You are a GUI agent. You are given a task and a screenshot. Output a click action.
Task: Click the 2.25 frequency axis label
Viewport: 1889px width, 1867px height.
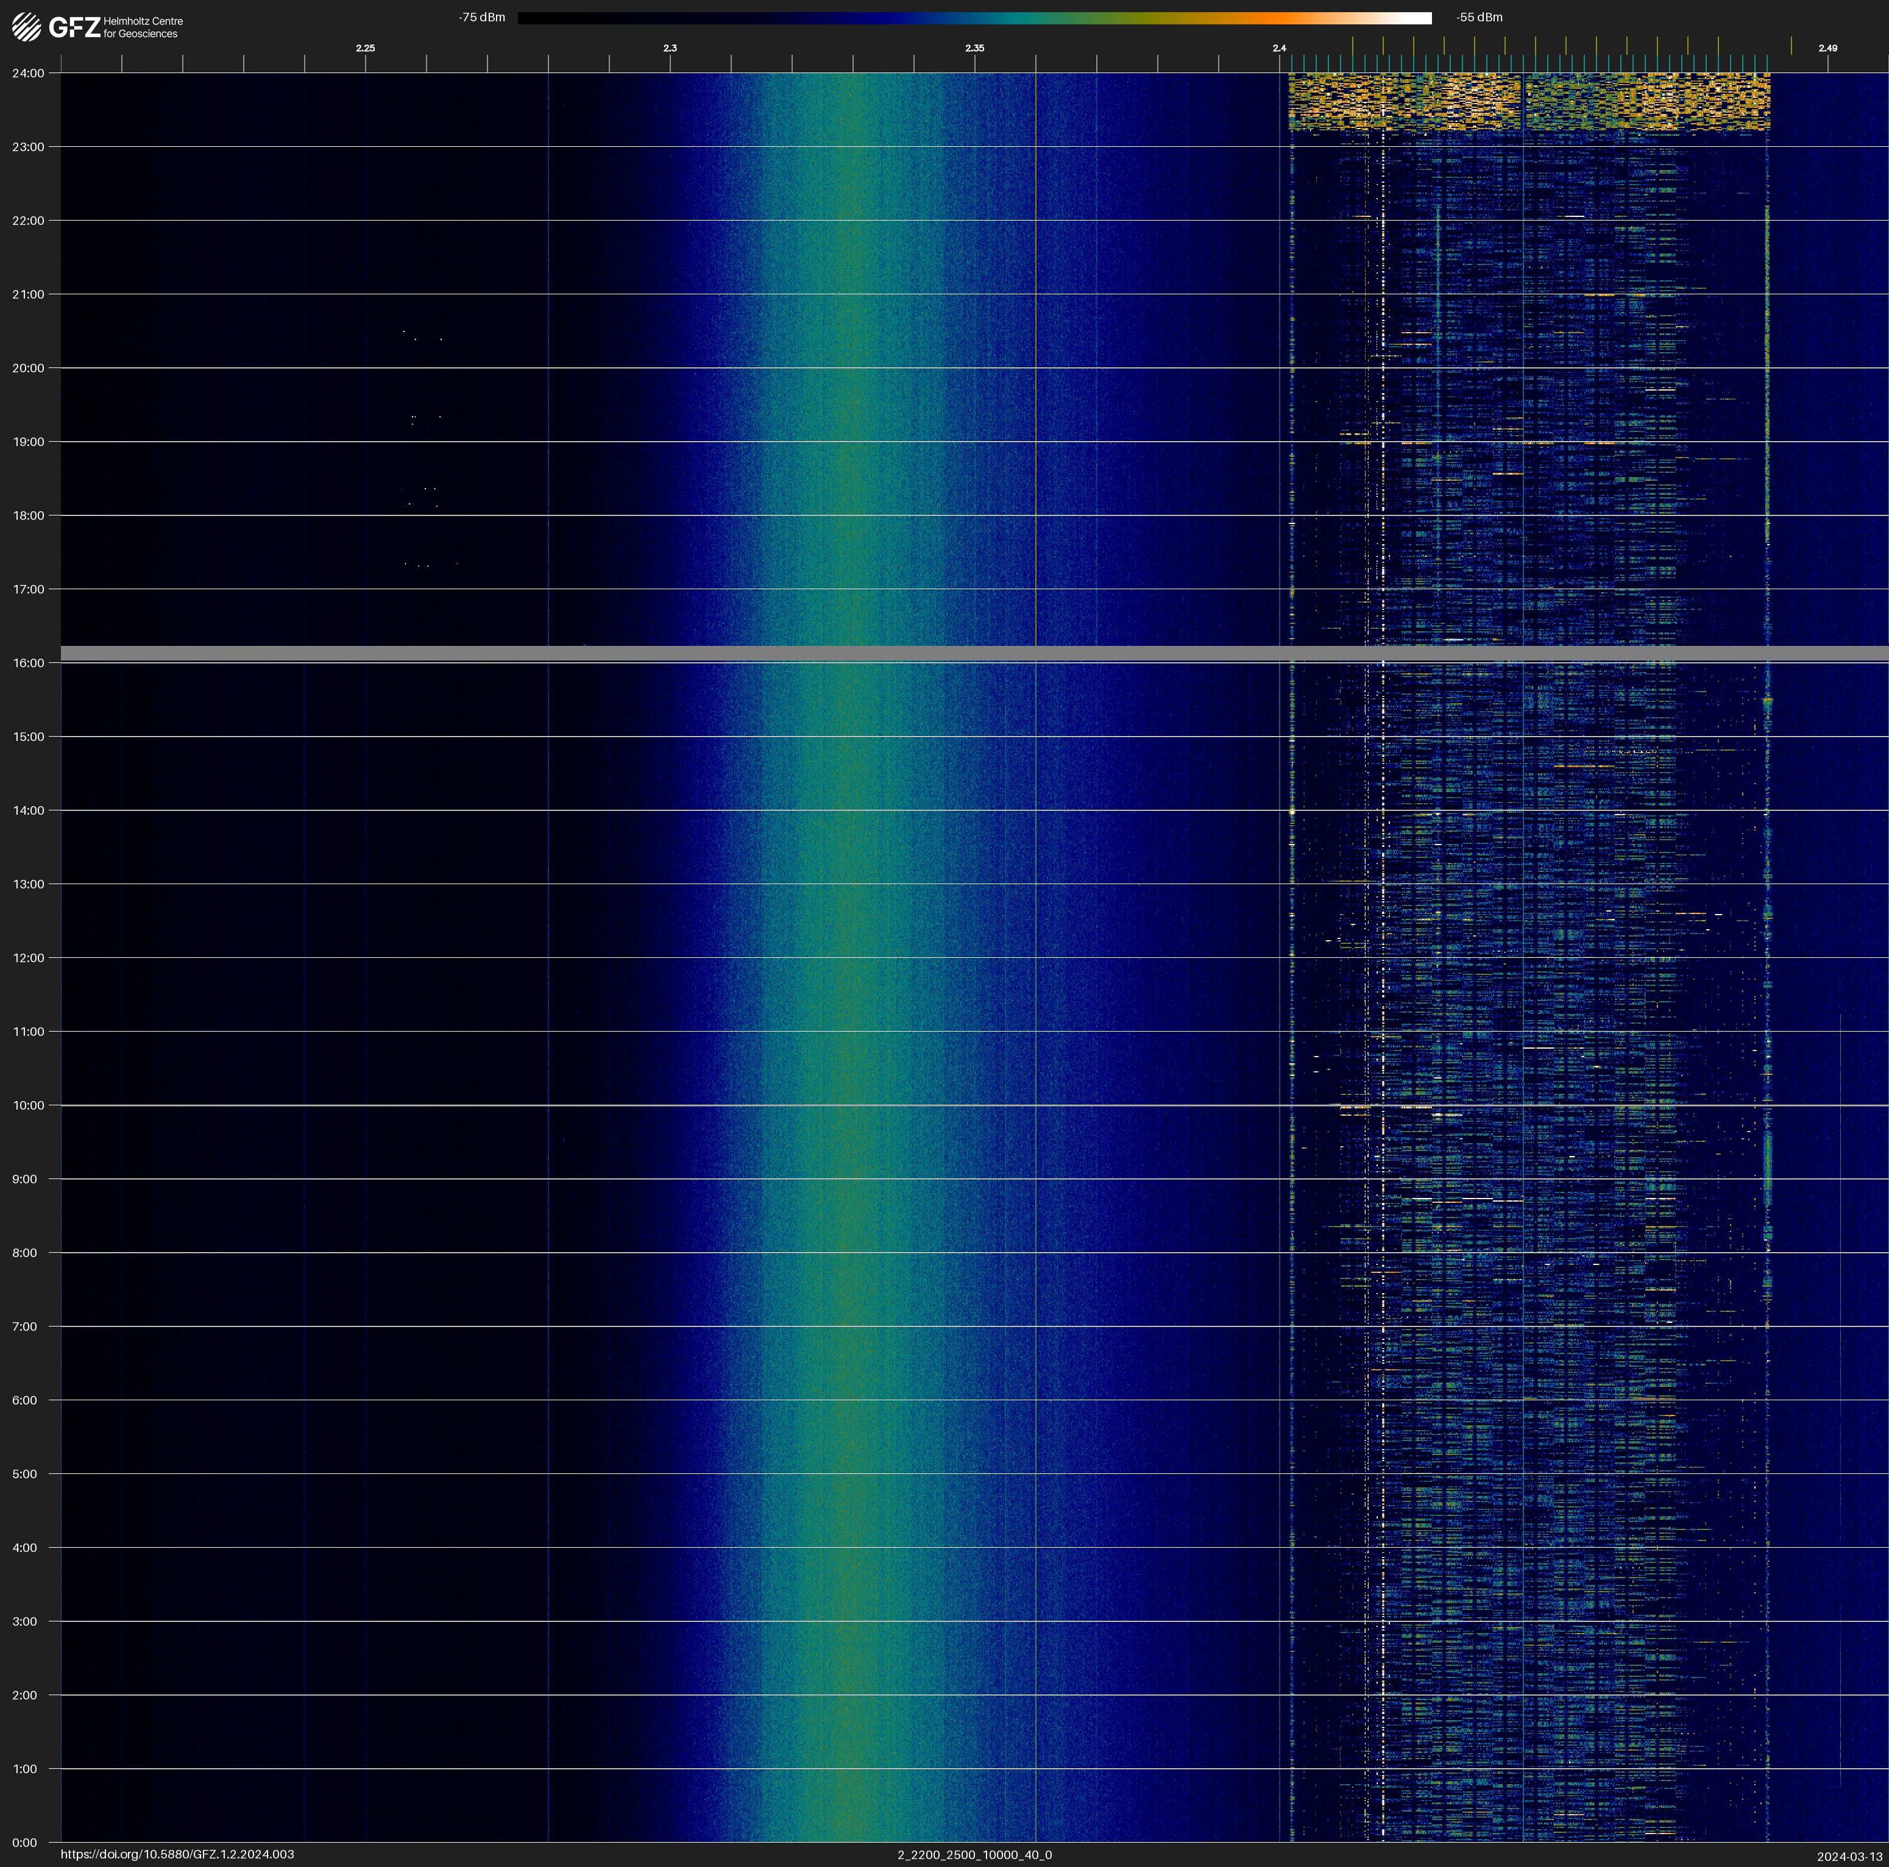[x=364, y=48]
